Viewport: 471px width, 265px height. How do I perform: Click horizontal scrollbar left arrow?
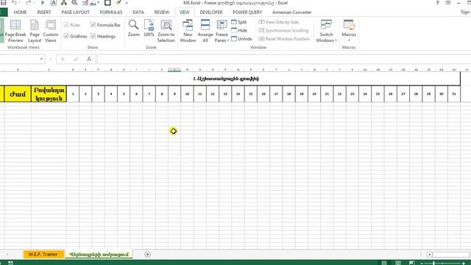pos(430,255)
